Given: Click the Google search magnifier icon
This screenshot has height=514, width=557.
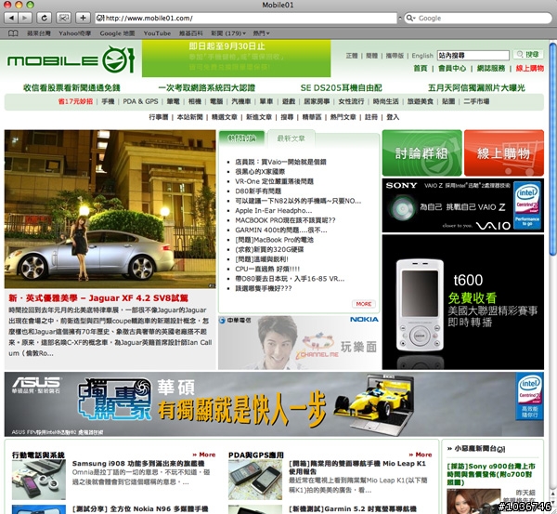Looking at the screenshot, I should click(410, 19).
